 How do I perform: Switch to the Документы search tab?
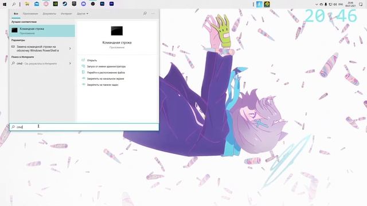coord(49,14)
